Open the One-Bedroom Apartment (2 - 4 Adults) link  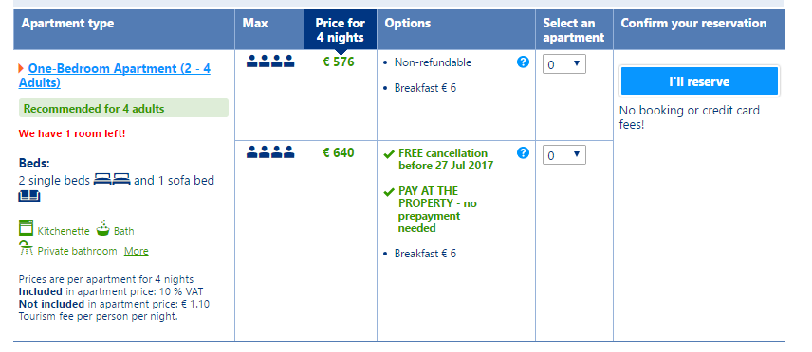tap(115, 76)
